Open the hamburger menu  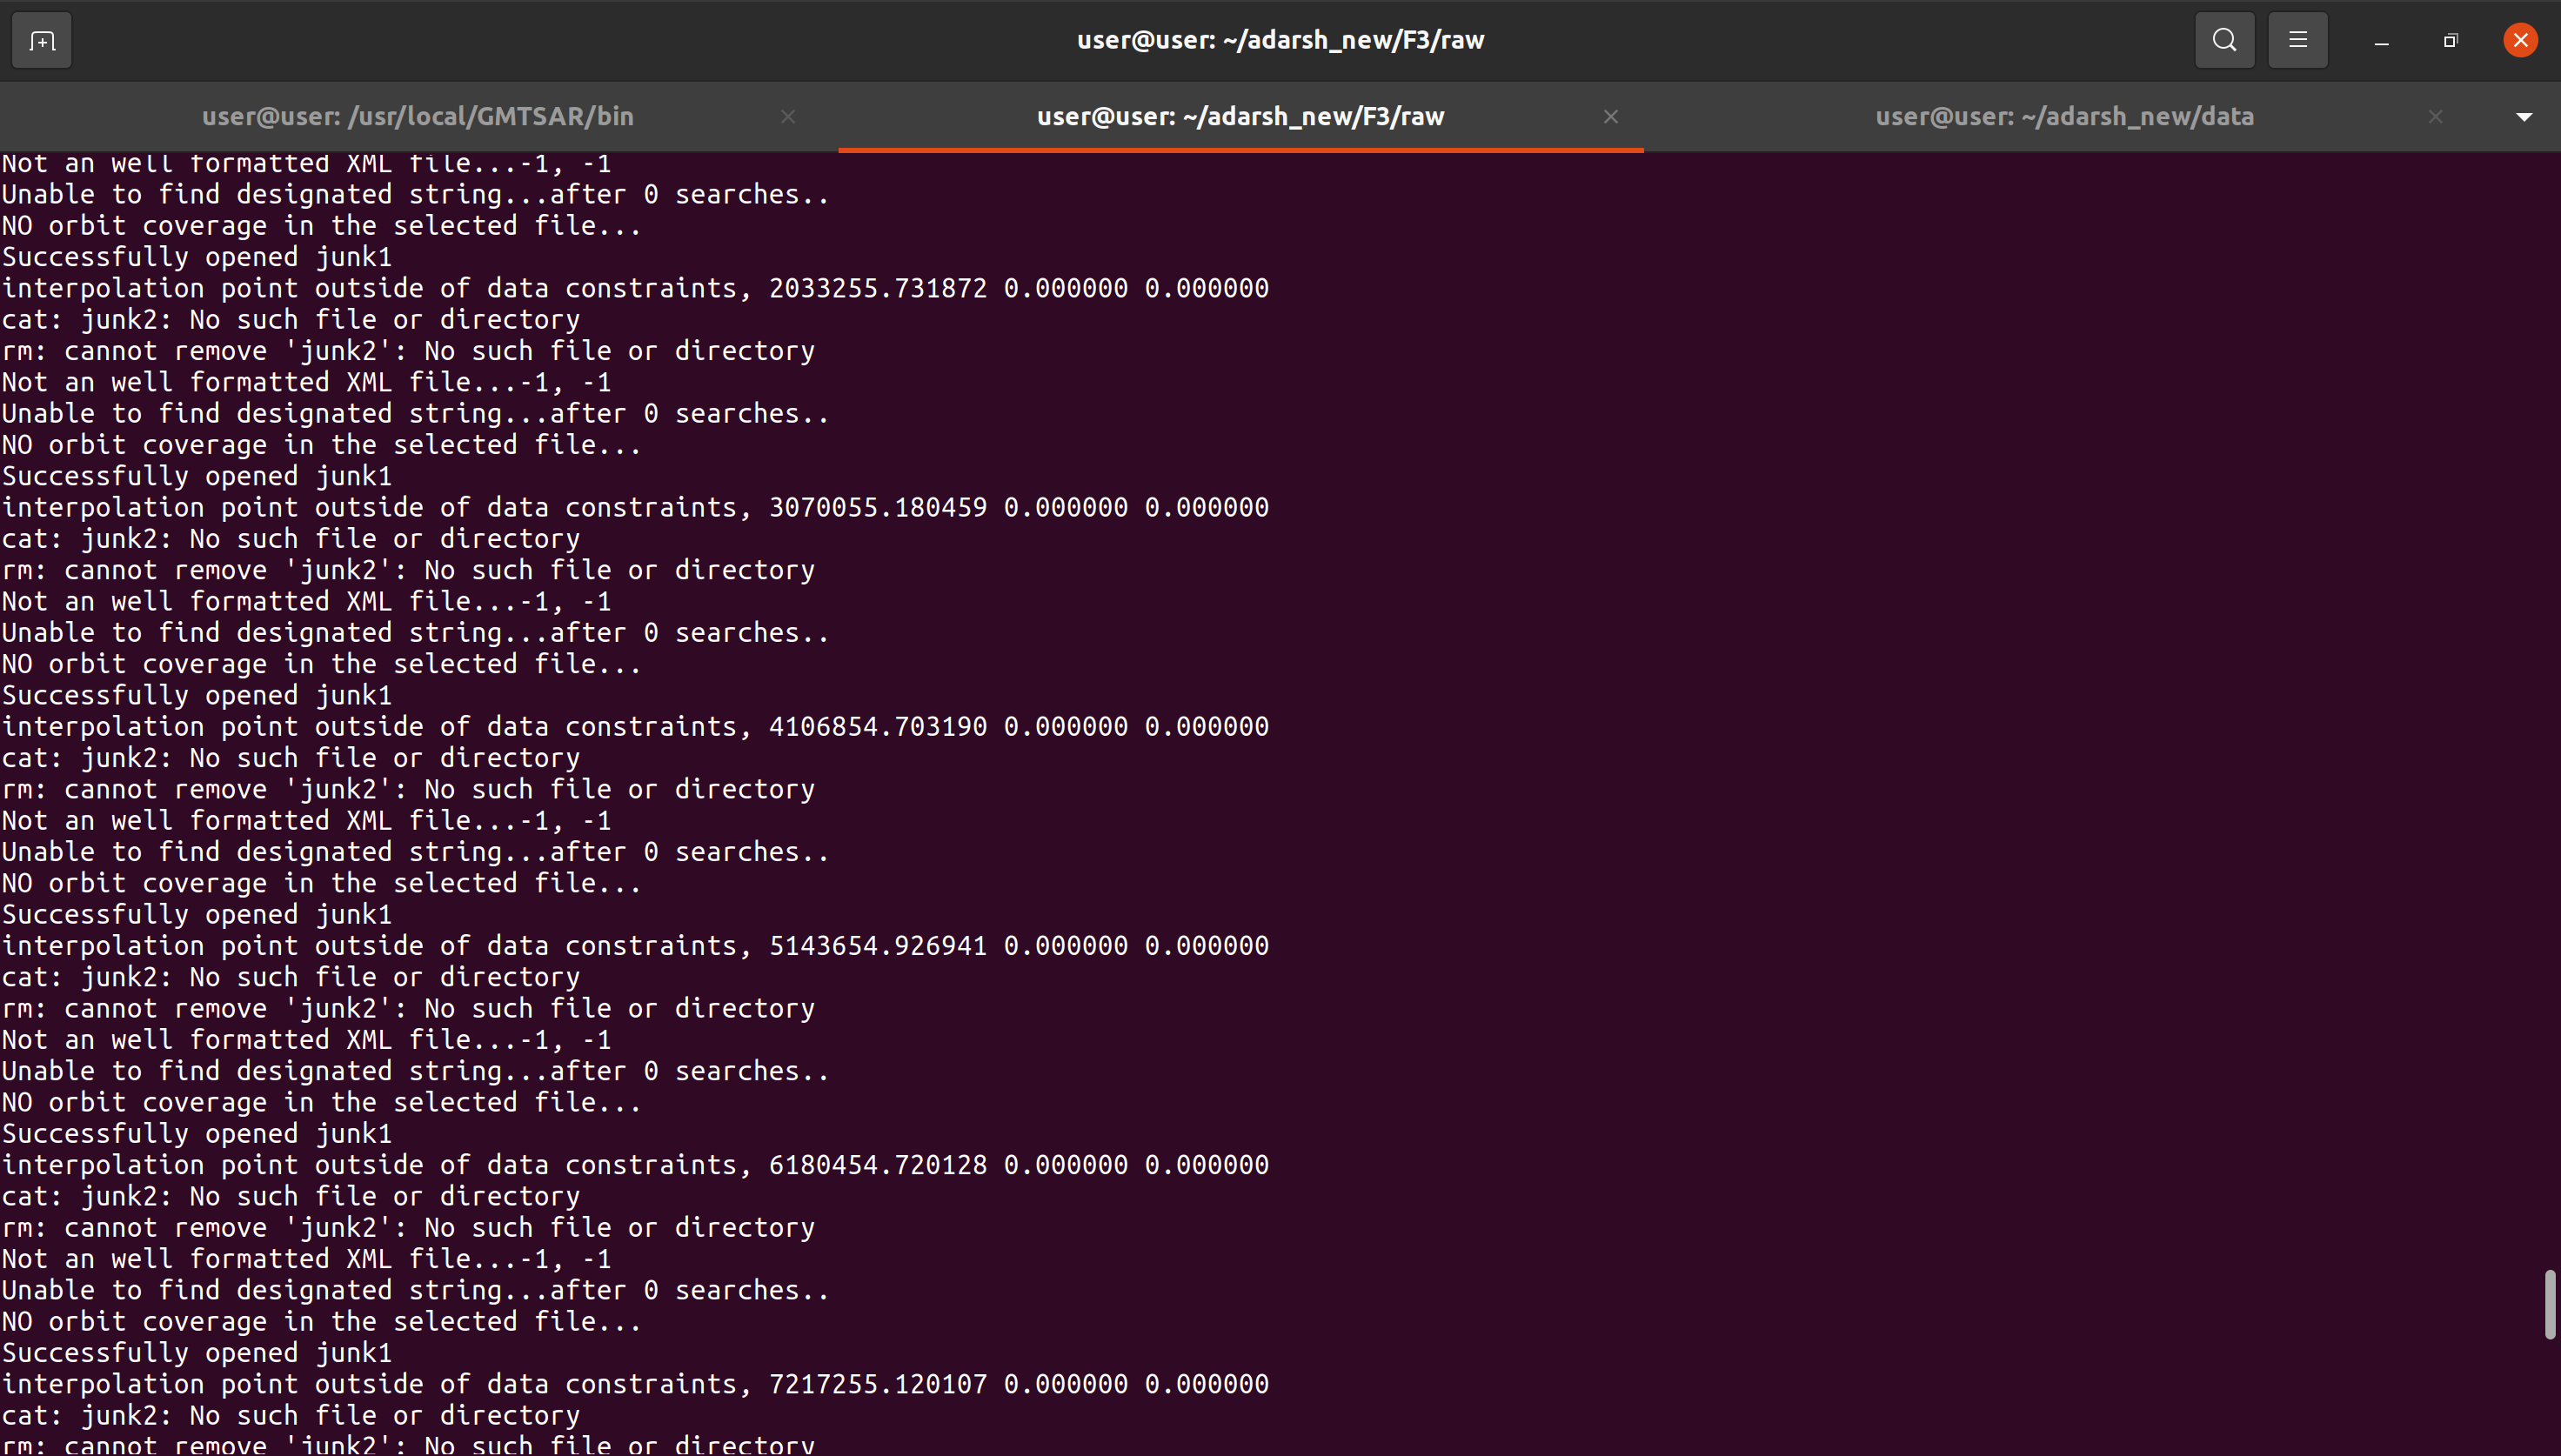click(x=2297, y=40)
